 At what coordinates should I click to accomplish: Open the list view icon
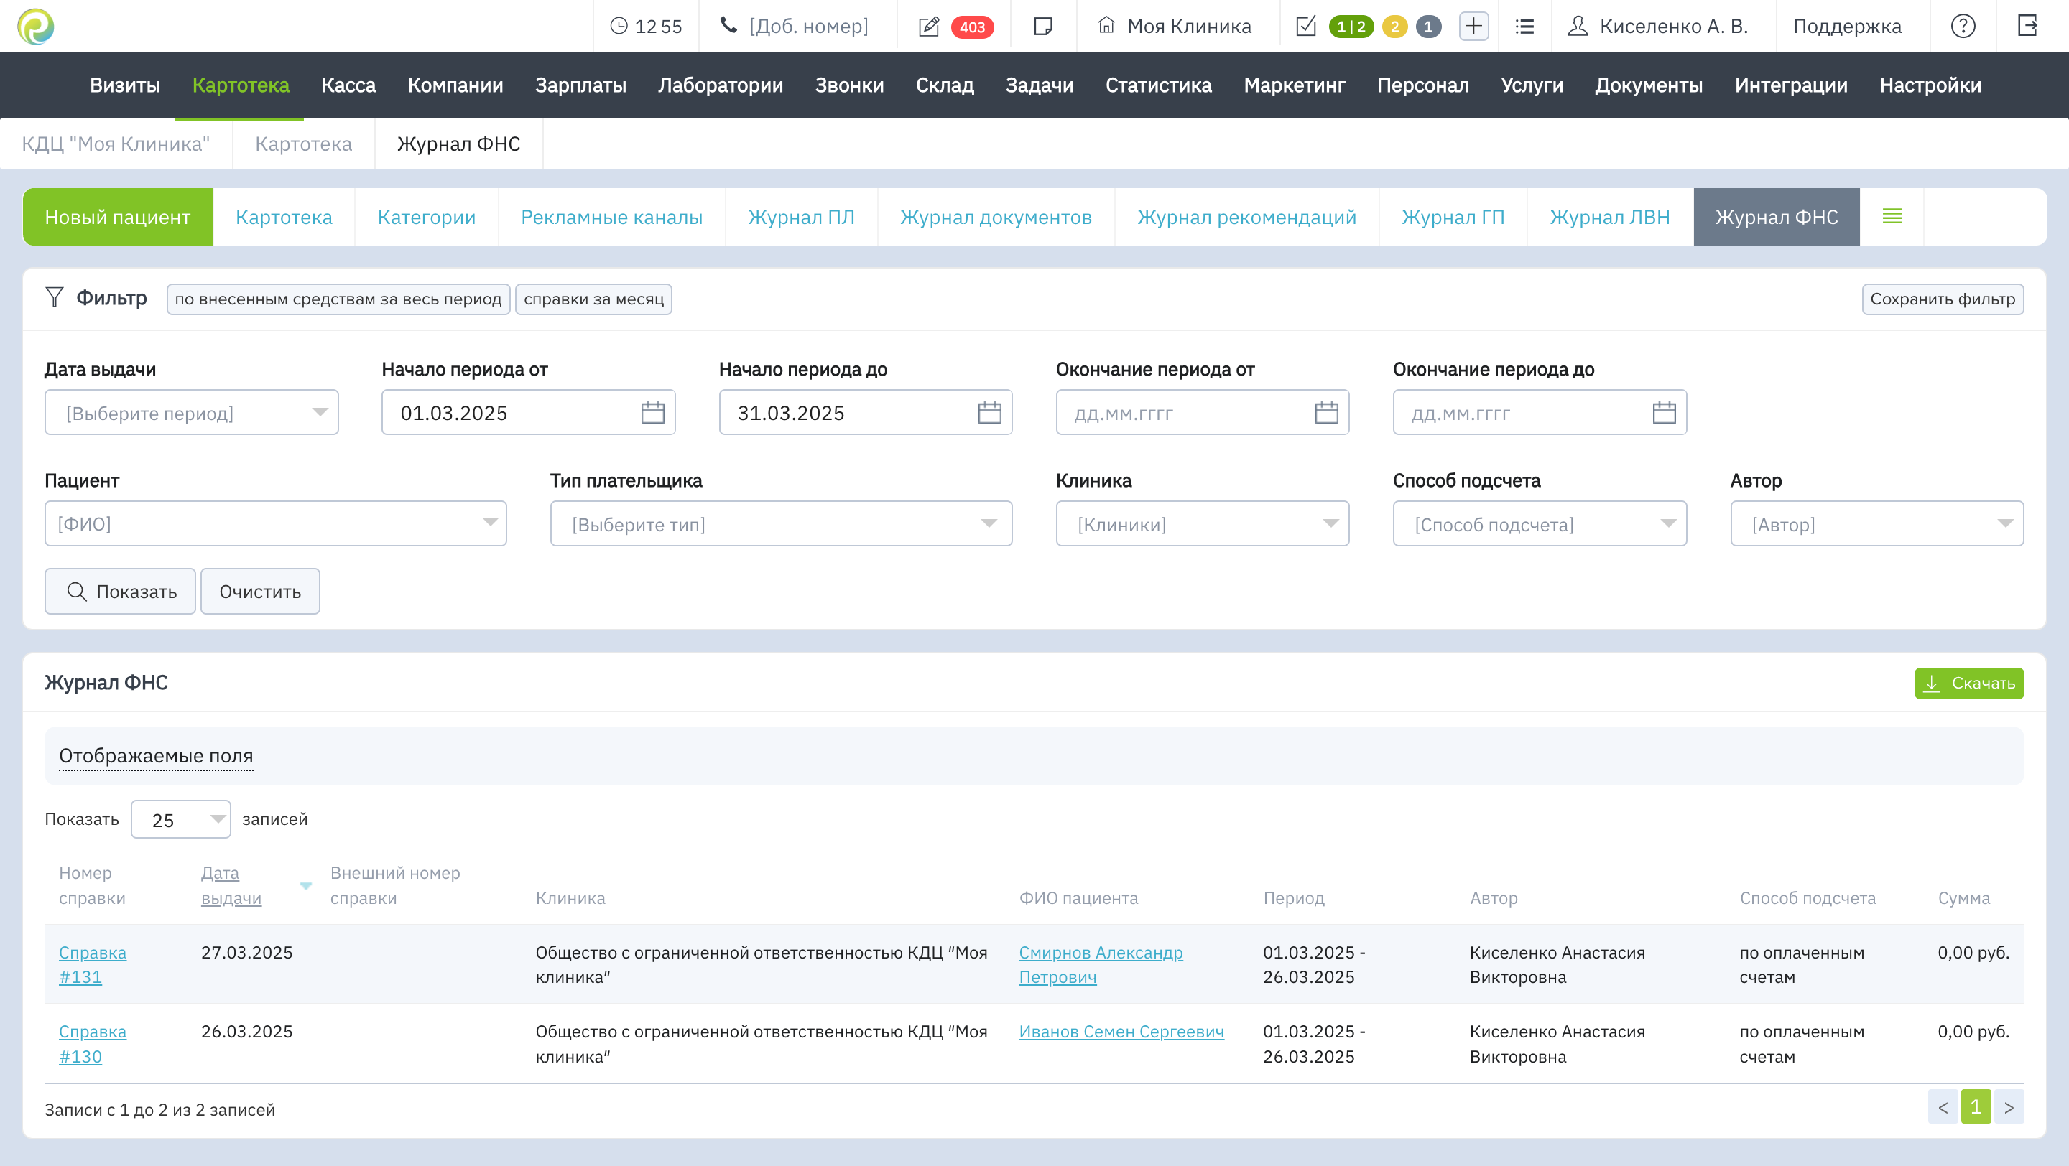1524,27
